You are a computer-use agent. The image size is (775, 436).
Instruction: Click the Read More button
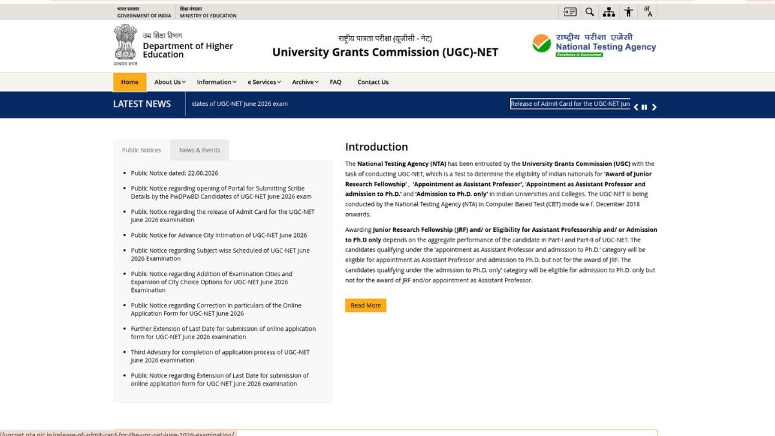pos(366,306)
